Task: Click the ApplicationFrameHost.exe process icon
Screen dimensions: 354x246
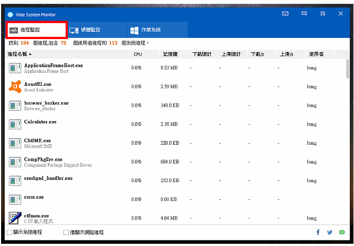Action: (15, 68)
